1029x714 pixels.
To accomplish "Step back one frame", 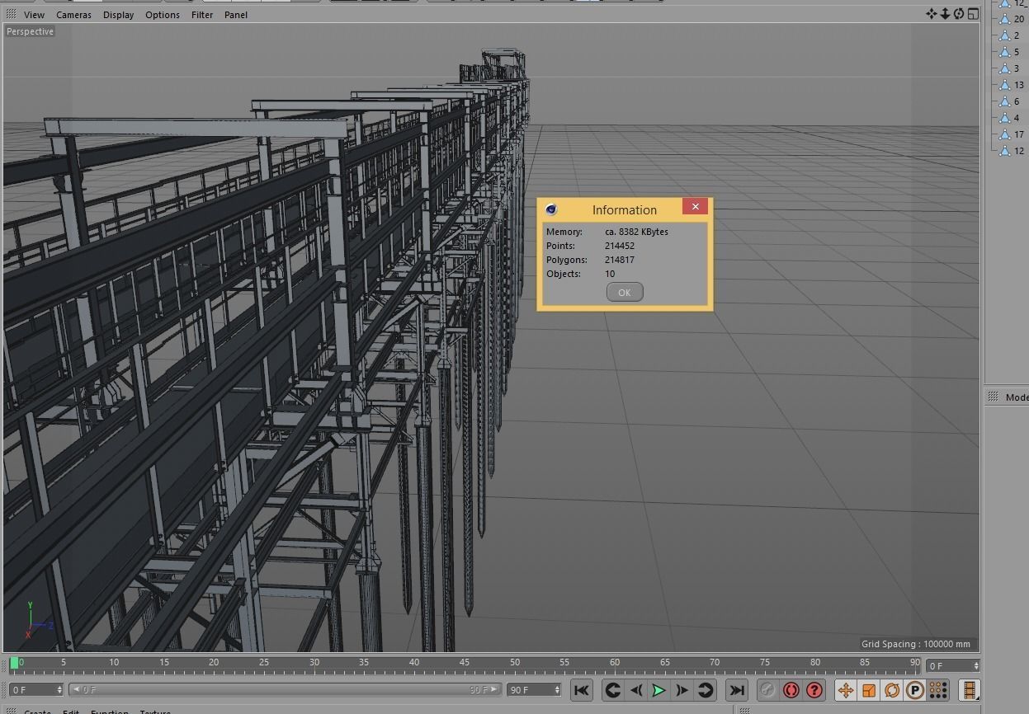I will pyautogui.click(x=635, y=690).
